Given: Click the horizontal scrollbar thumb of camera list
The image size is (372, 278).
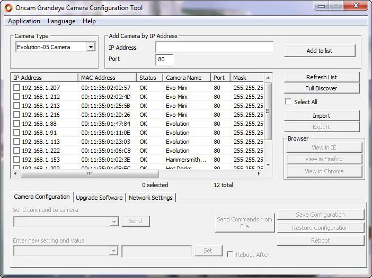Looking at the screenshot, I should [90, 173].
